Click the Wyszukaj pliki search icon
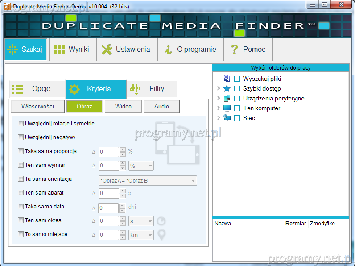This screenshot has height=266, width=355. 227,79
